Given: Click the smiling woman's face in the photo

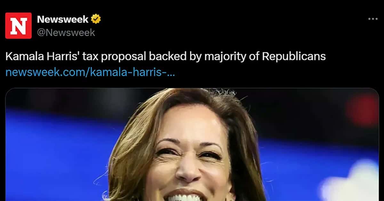Looking at the screenshot, I should 189,154.
